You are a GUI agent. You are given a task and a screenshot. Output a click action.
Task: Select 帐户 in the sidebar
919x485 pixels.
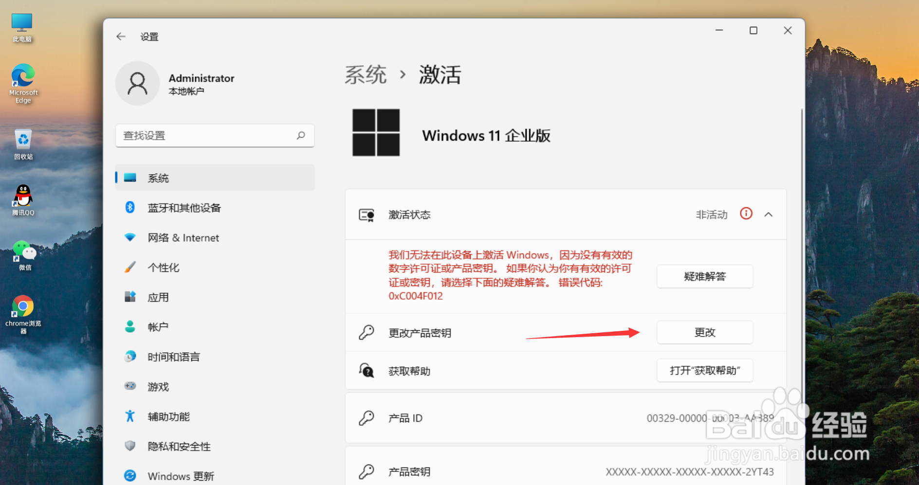tap(215, 327)
